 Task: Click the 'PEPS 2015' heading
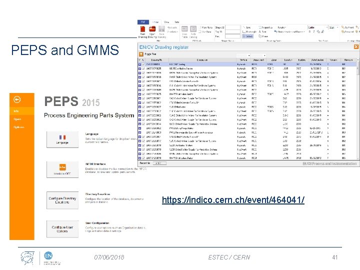pyautogui.click(x=72, y=101)
